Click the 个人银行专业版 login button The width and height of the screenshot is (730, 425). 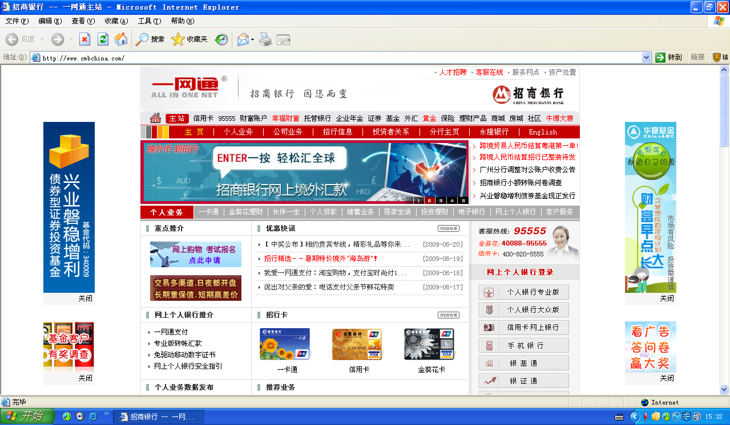coord(524,292)
